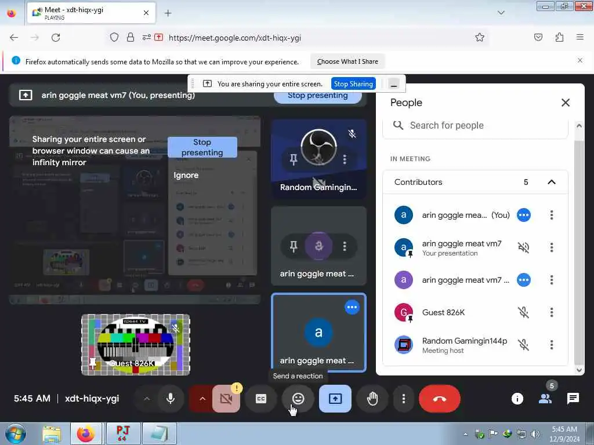Click Stop presenting in the top banner
This screenshot has width=594, height=445.
pyautogui.click(x=317, y=97)
